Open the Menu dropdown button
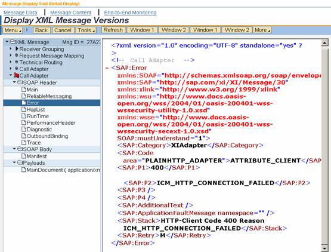This screenshot has height=252, width=331. [13, 30]
